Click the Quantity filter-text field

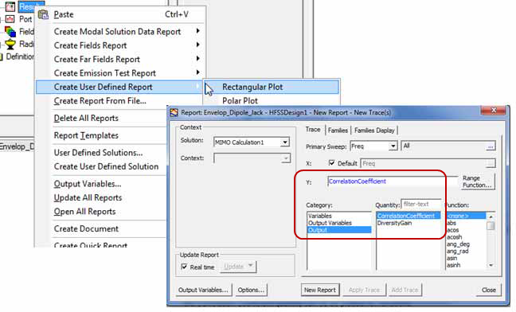click(421, 205)
